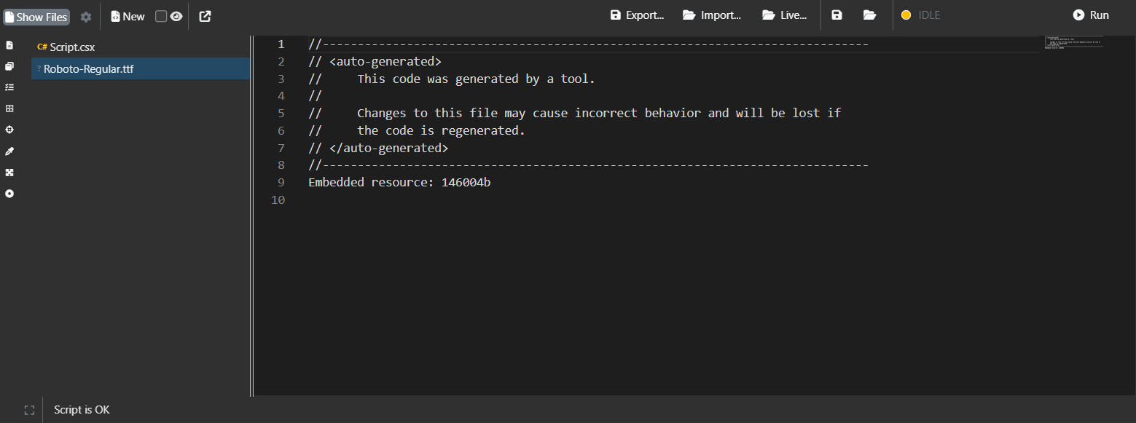Click the stacked copies sidebar icon
This screenshot has height=423, width=1136.
click(x=9, y=66)
